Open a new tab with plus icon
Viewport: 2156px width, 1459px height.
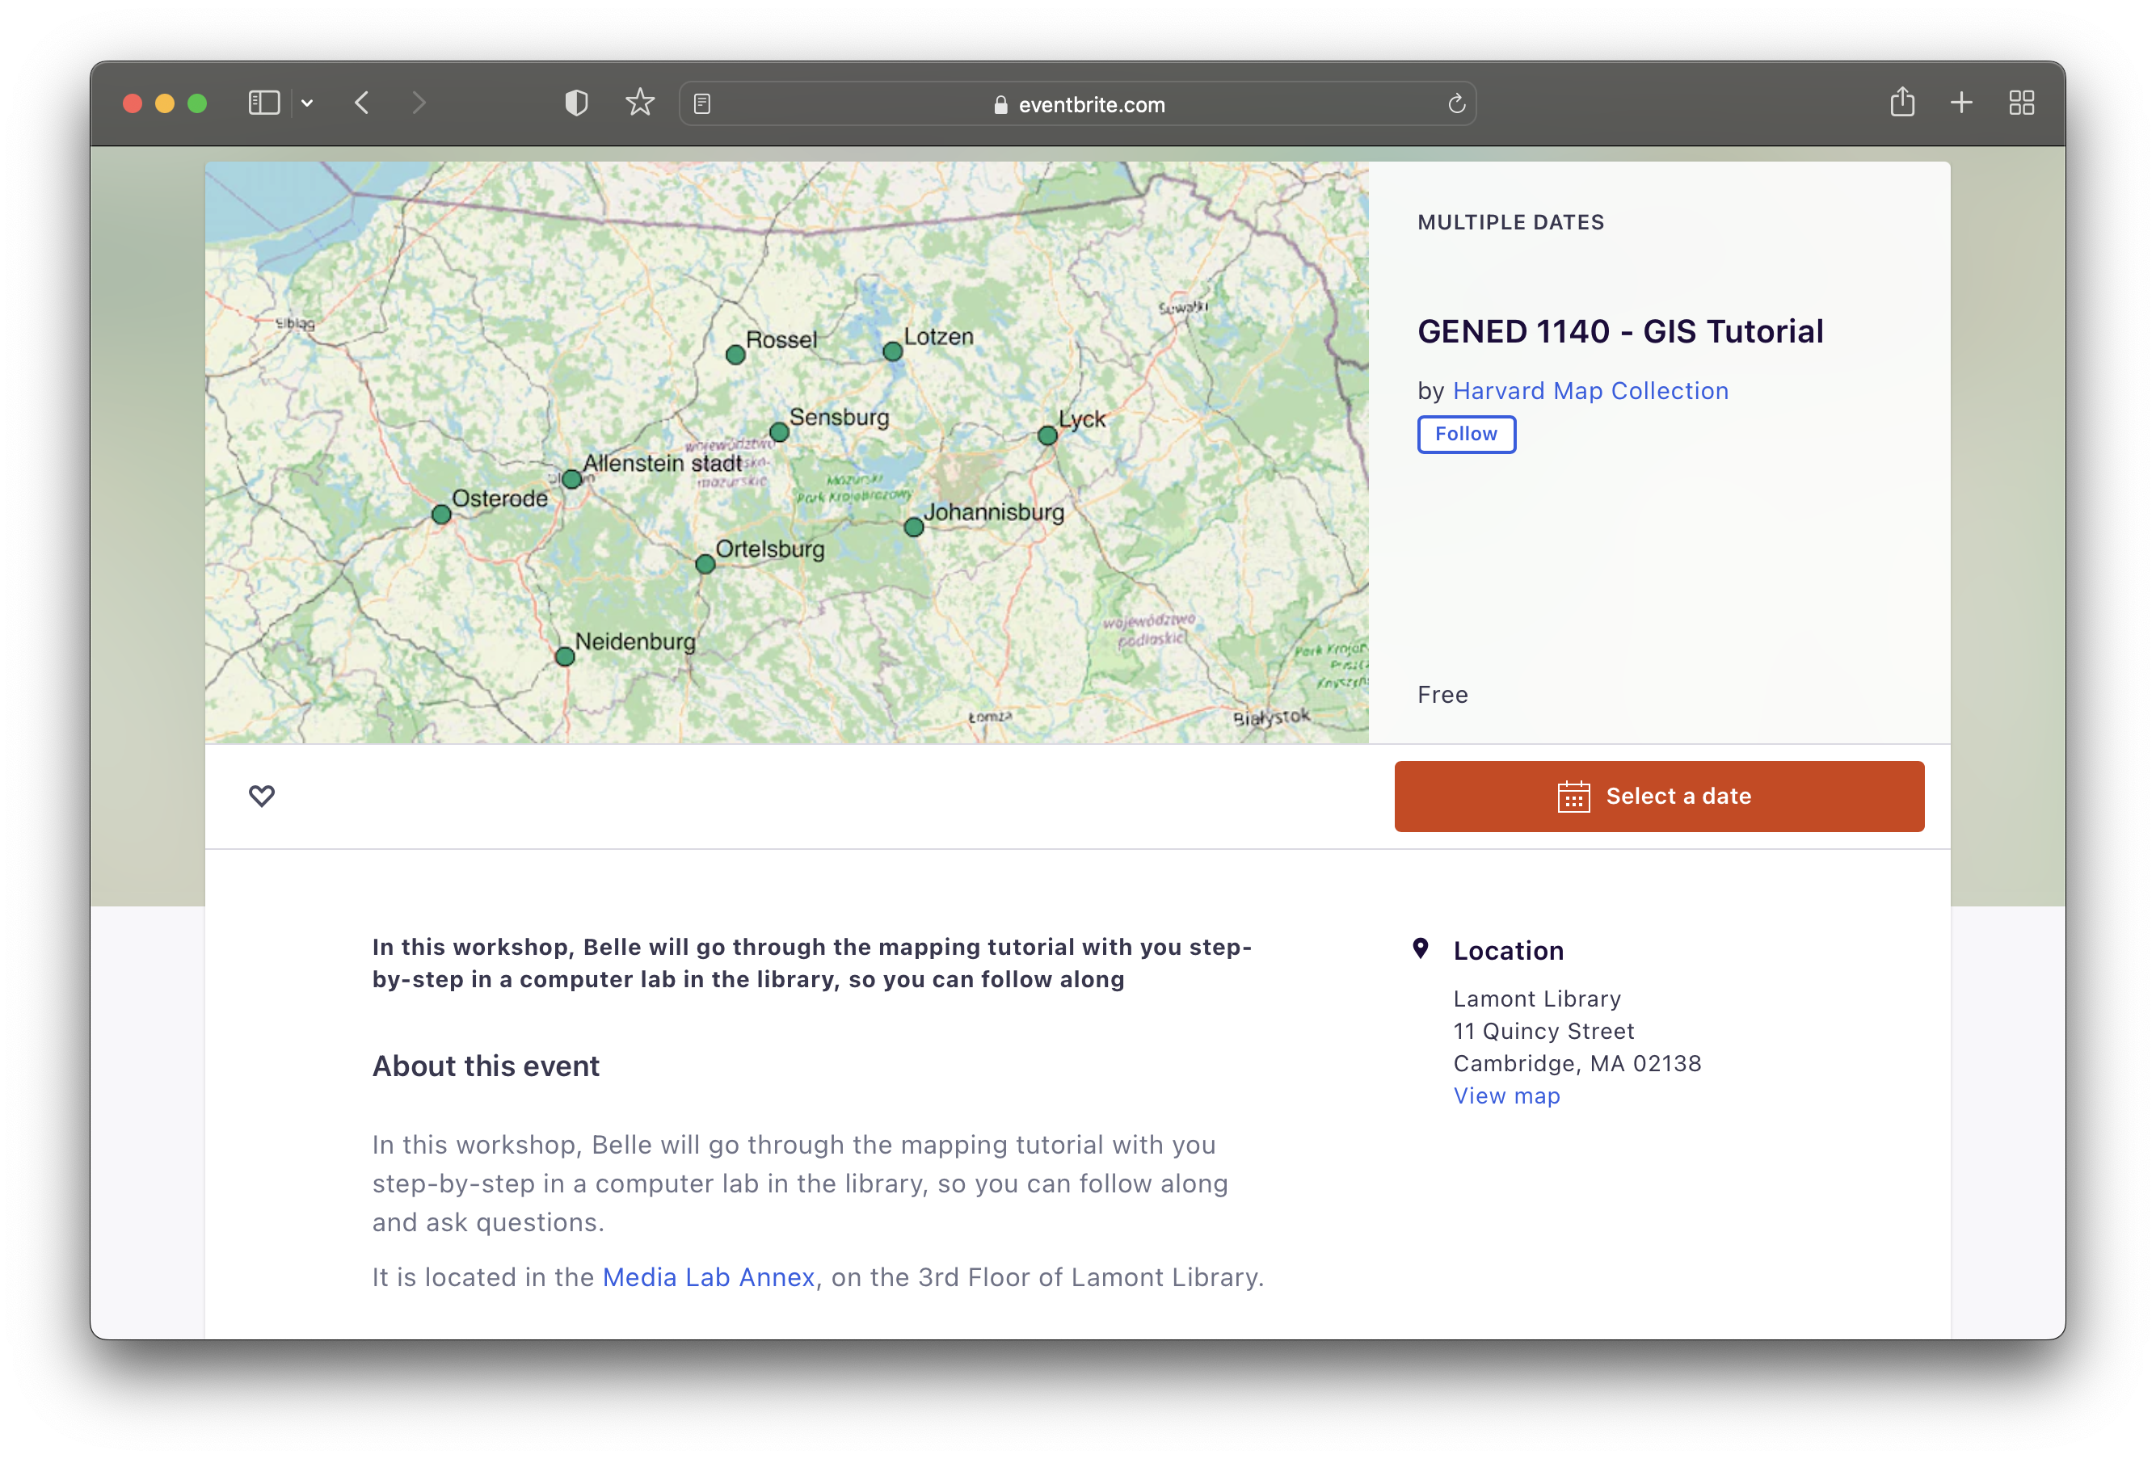pos(1961,103)
